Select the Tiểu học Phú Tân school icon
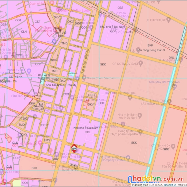 coord(41,104)
